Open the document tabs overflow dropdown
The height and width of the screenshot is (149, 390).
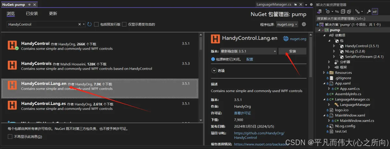pyautogui.click(x=306, y=5)
